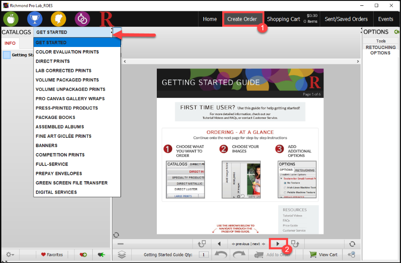Screen dimensions: 401x263
Task: Click the undo arrow icon
Action: (x=220, y=255)
